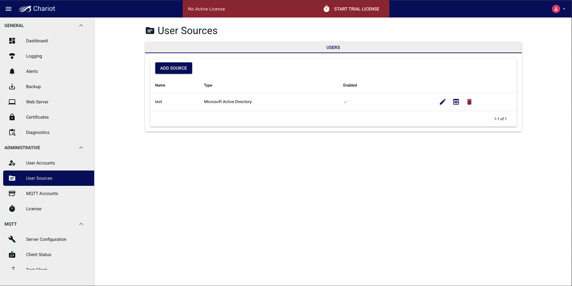Collapse the GENERAL sidebar section
The height and width of the screenshot is (286, 572).
point(81,25)
